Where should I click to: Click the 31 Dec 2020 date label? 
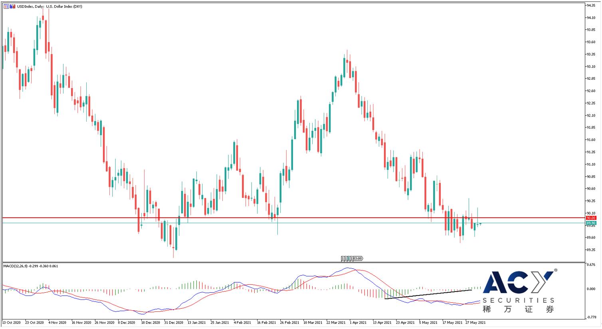coord(174,322)
